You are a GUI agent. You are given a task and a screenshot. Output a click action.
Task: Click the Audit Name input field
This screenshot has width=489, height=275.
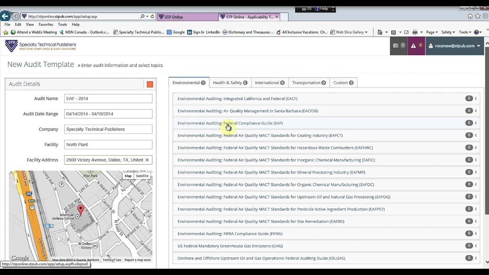(108, 99)
